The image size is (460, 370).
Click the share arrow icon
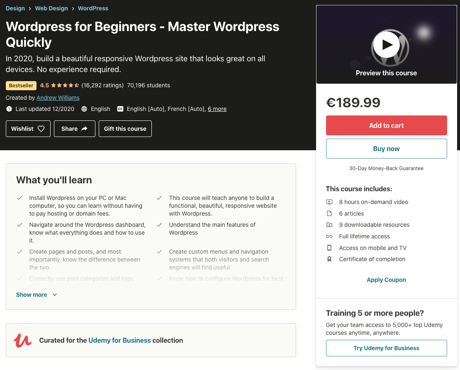click(x=84, y=129)
